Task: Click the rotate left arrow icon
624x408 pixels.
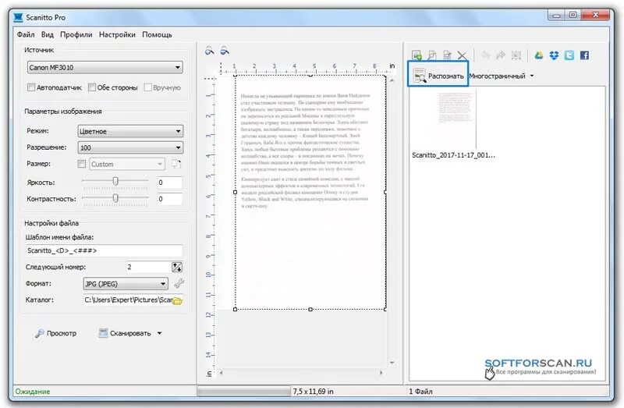Action: [x=485, y=55]
